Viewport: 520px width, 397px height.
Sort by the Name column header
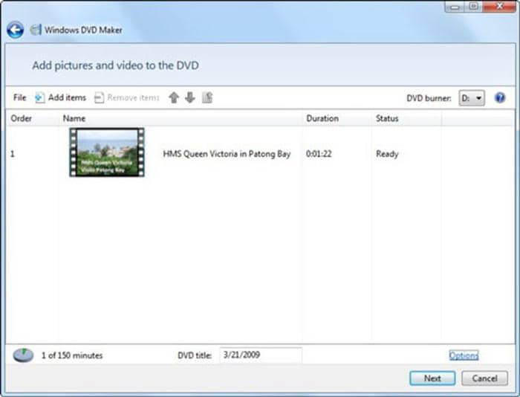click(x=74, y=118)
